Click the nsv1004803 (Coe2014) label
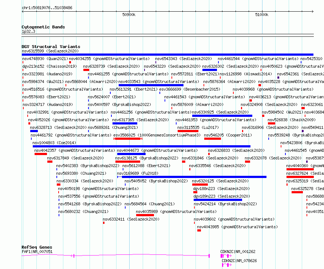 coord(54,143)
